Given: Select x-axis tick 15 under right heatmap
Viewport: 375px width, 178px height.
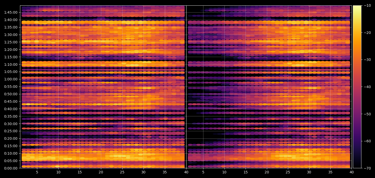Looking at the screenshot, I should [x=246, y=172].
